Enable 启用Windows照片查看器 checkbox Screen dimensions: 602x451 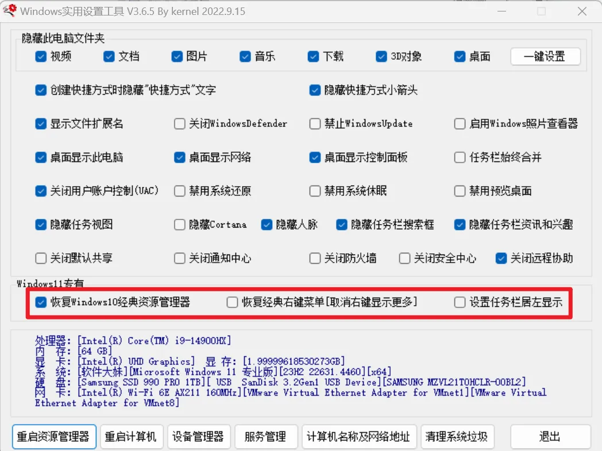460,124
